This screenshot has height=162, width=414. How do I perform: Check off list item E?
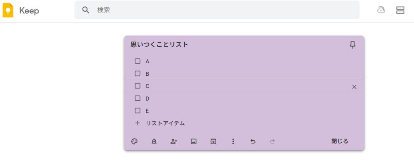137,111
